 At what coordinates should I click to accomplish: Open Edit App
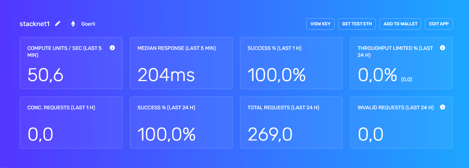[x=439, y=24]
